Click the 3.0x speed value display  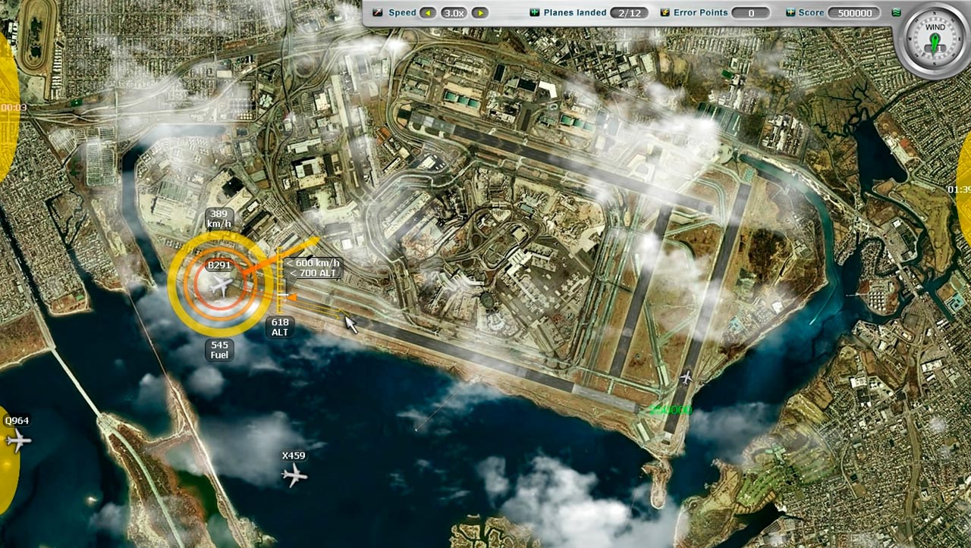[x=454, y=13]
